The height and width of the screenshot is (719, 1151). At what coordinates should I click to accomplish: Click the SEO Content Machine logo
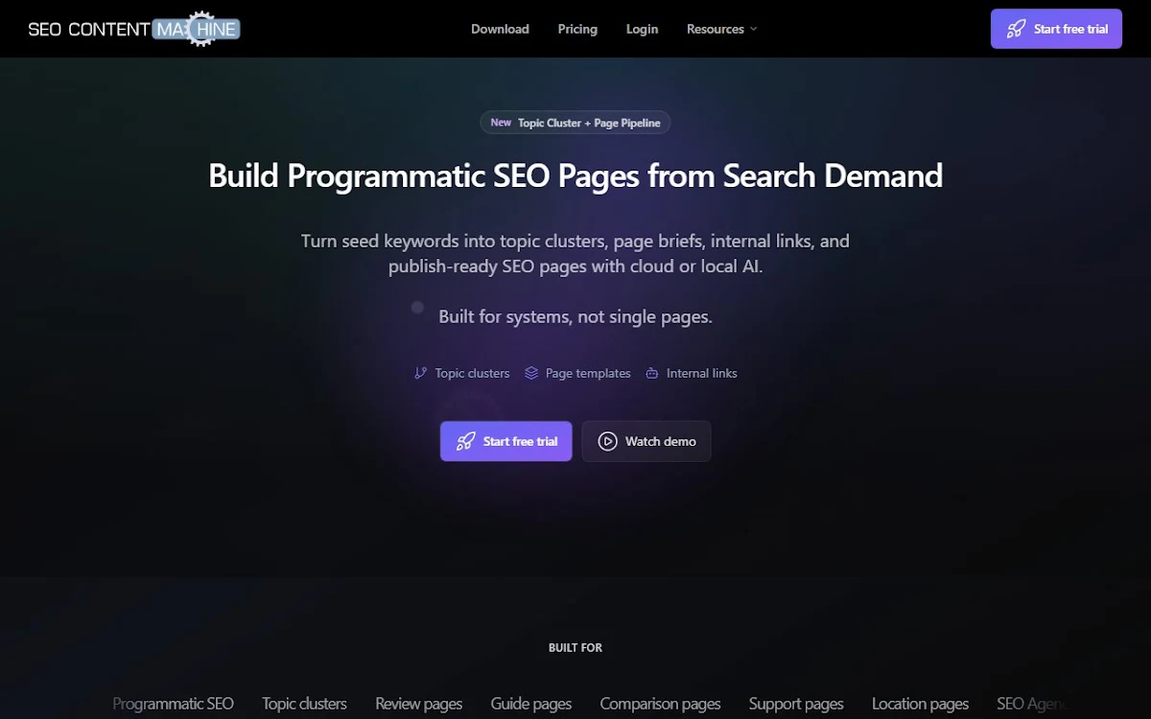click(133, 29)
